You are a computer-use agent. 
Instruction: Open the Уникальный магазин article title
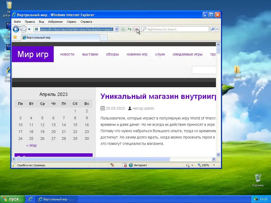158,96
